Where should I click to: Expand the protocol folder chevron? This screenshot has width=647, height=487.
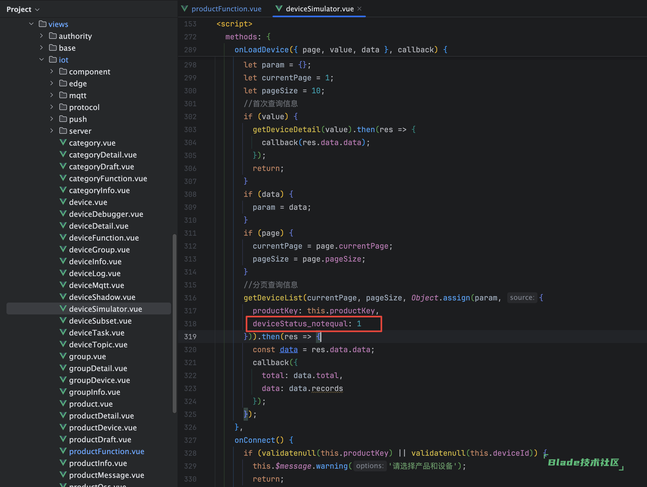(x=52, y=107)
